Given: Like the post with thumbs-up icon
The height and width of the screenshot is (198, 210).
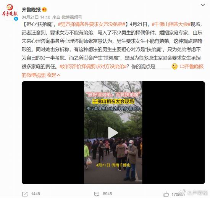Looking at the screenshot, I should click(x=166, y=194).
